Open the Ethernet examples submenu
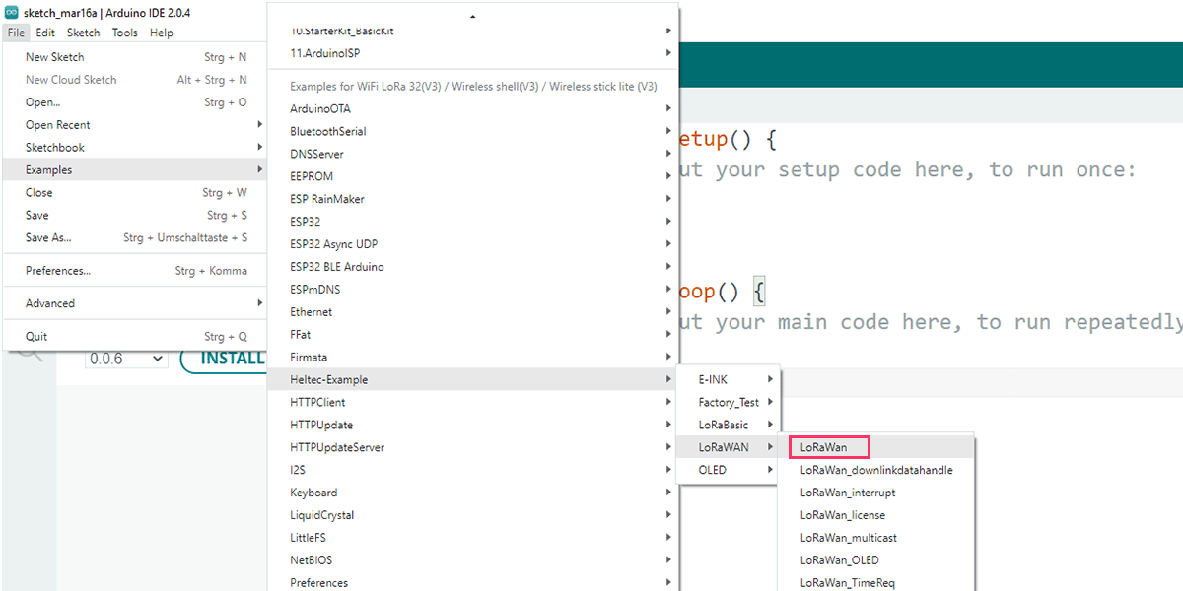 pos(473,312)
